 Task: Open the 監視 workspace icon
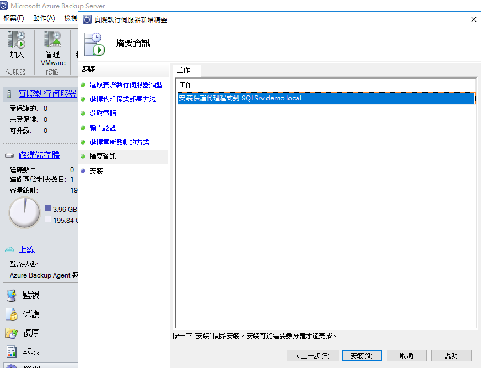coord(12,296)
